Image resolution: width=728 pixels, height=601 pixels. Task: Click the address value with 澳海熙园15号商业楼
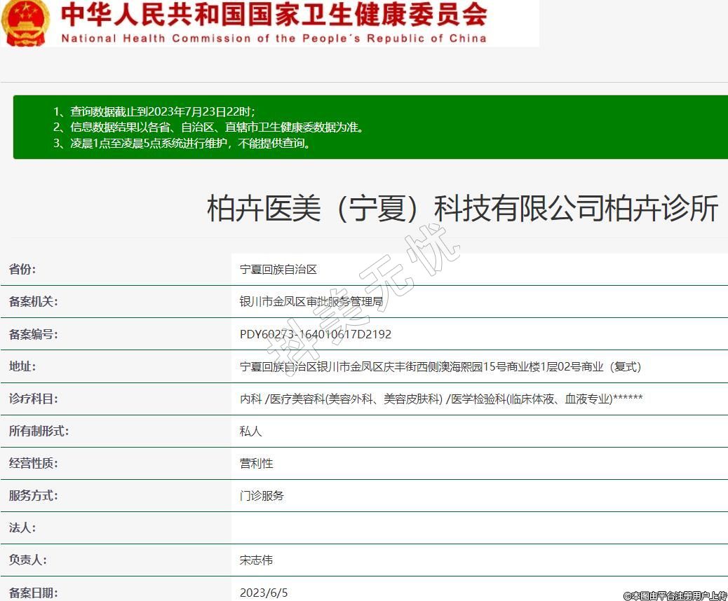(440, 366)
